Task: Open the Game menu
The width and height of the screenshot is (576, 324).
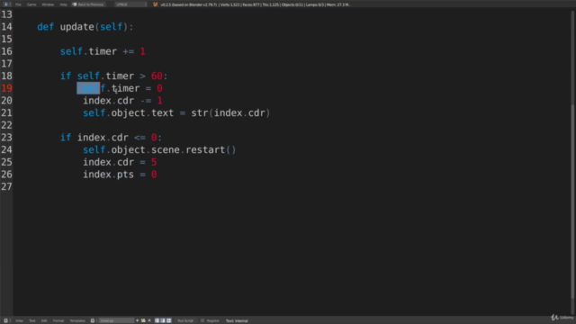Action: click(x=31, y=4)
